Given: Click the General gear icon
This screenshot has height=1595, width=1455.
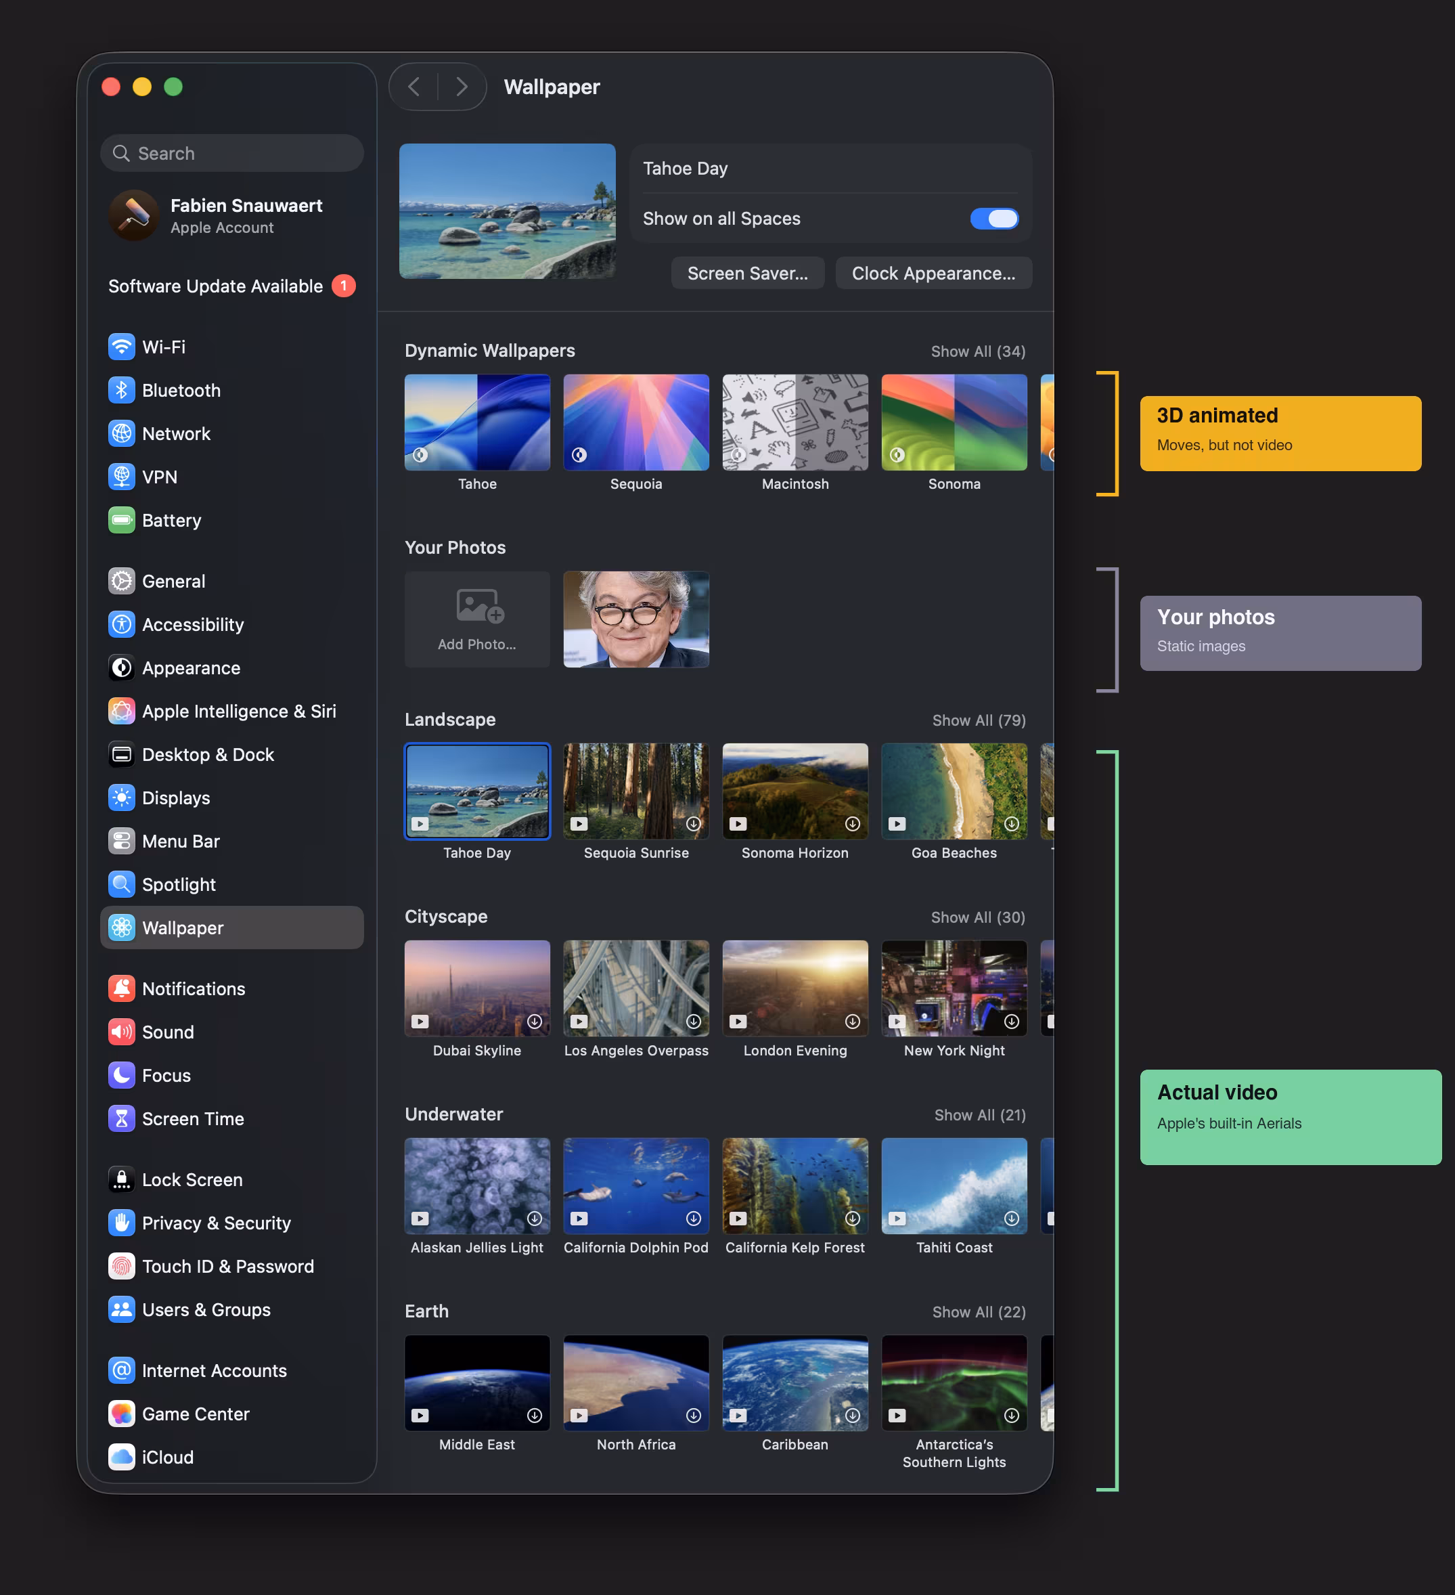Looking at the screenshot, I should coord(121,582).
